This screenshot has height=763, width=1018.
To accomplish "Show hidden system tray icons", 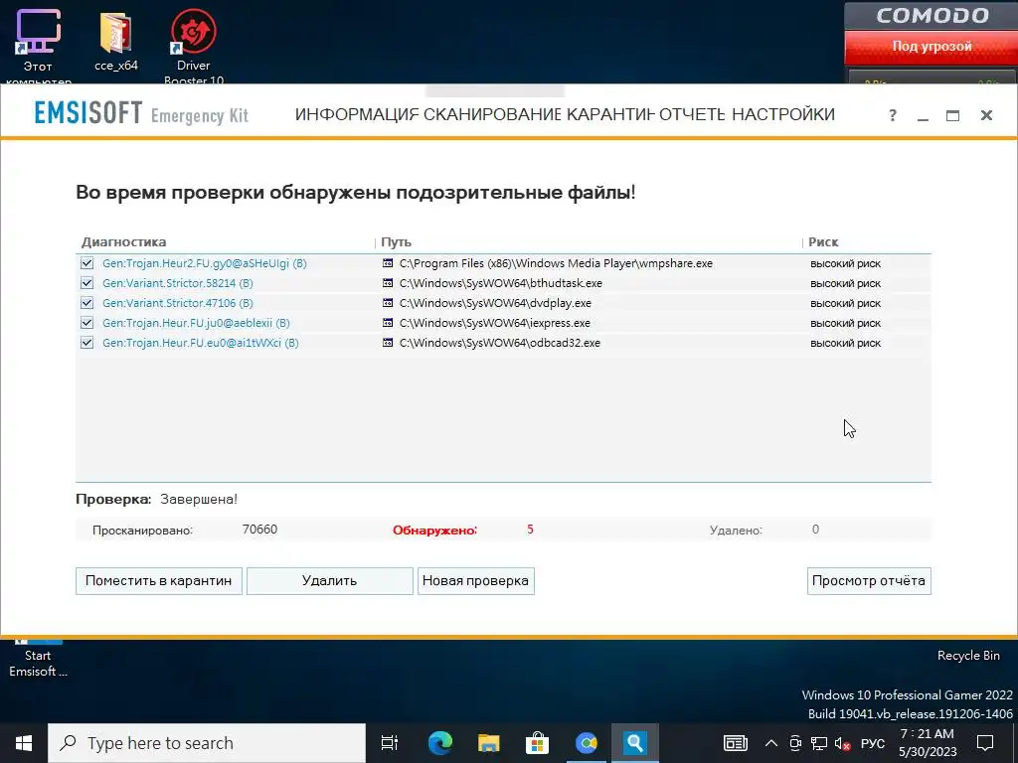I will [771, 743].
